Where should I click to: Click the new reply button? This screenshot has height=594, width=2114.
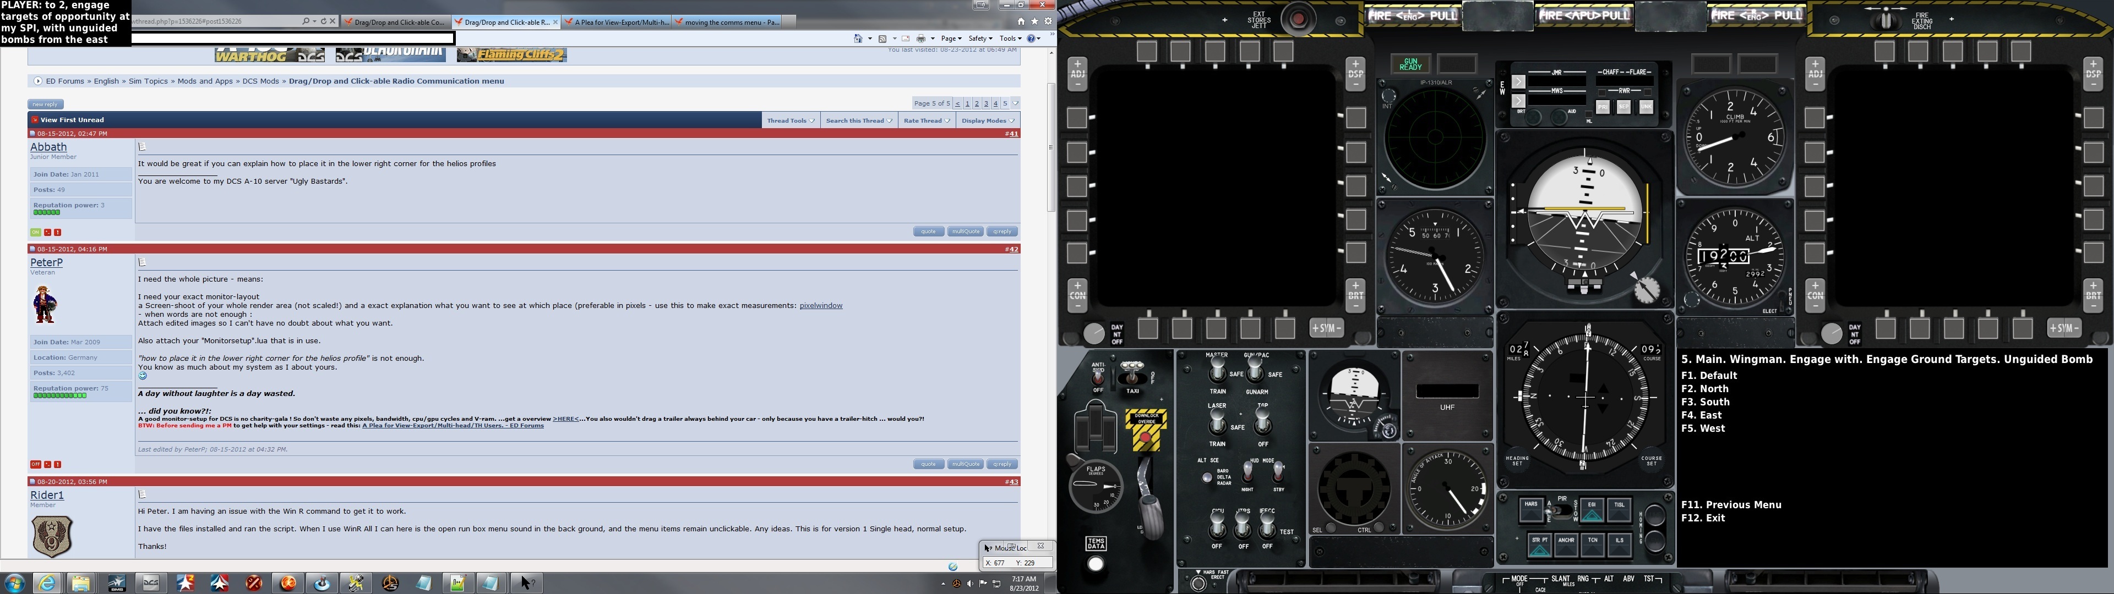click(45, 104)
